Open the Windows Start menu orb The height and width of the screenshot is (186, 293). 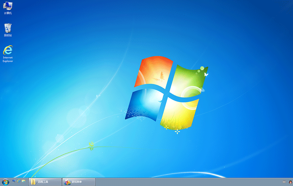point(6,182)
